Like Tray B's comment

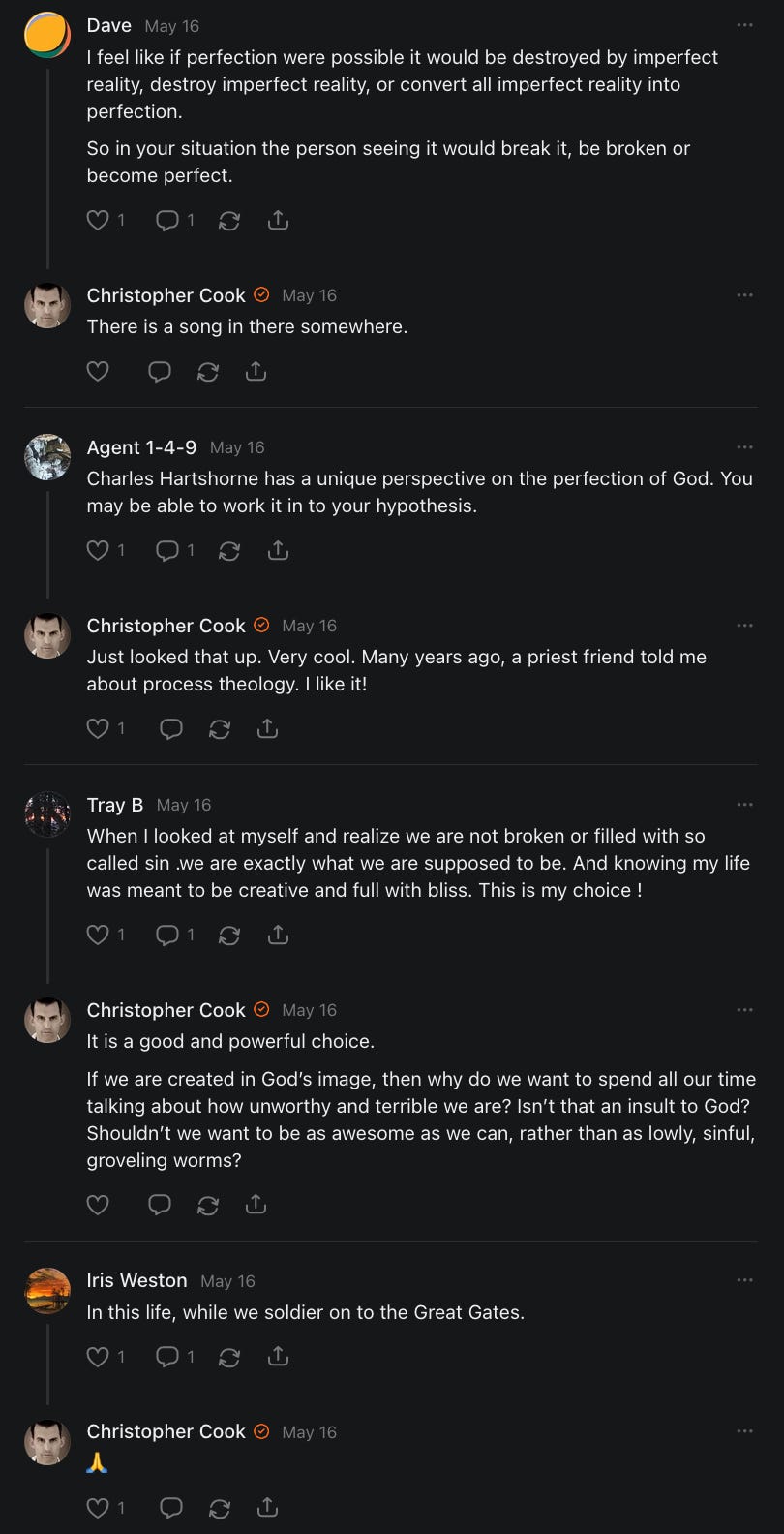pyautogui.click(x=98, y=936)
